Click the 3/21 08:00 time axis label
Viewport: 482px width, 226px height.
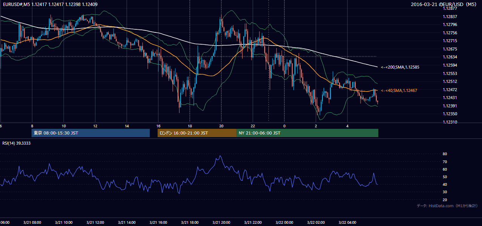pyautogui.click(x=32, y=223)
